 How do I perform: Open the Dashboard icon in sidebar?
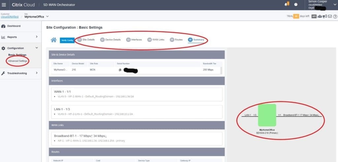pos(3,26)
